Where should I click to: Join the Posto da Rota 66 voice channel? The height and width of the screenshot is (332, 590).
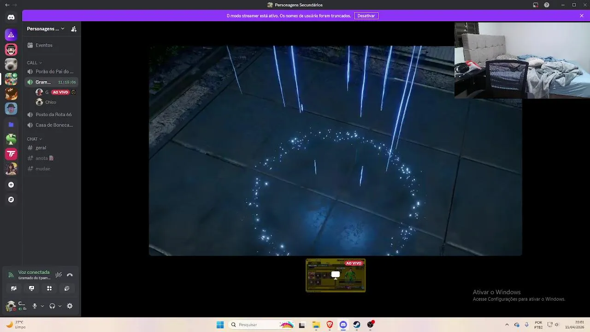point(52,114)
